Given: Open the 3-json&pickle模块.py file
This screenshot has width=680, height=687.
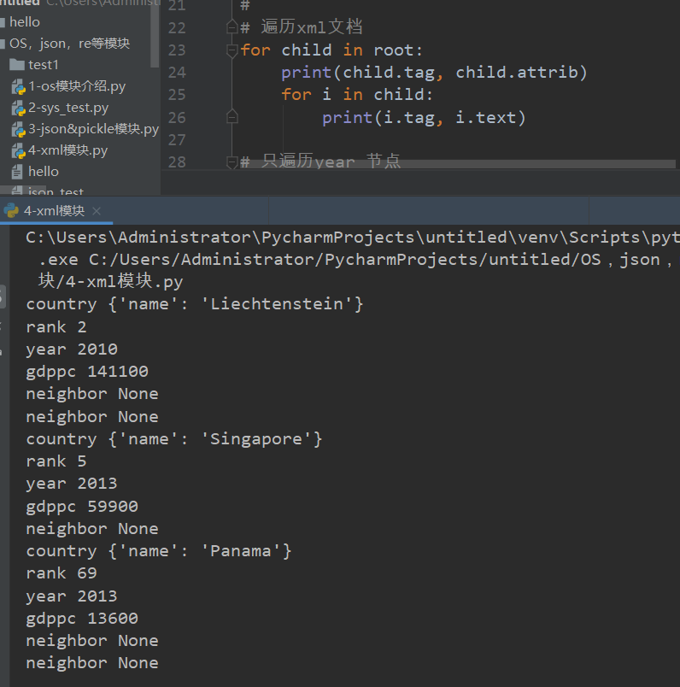Looking at the screenshot, I should pyautogui.click(x=93, y=129).
